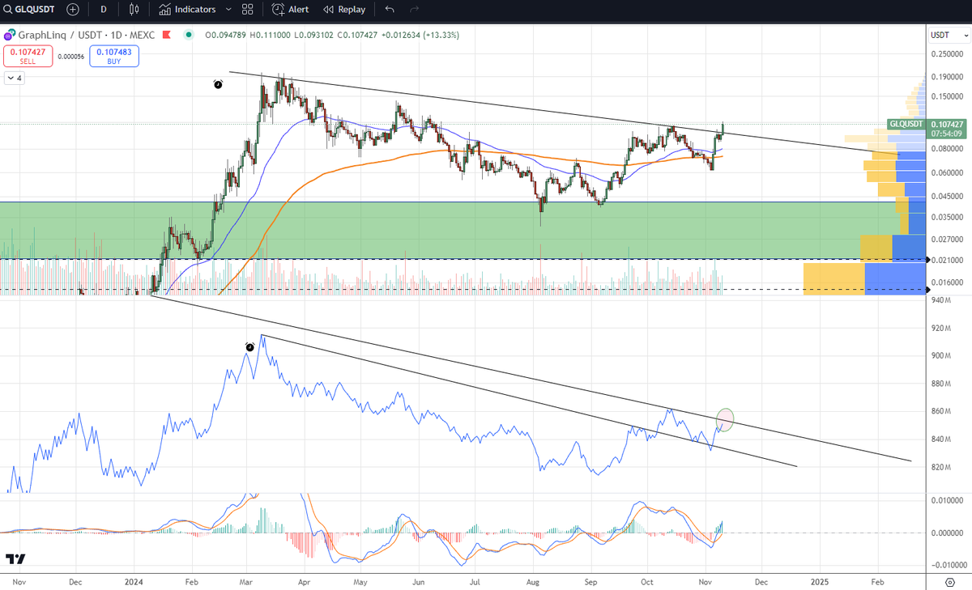Start bar Replay mode
This screenshot has width=972, height=590.
tap(344, 10)
